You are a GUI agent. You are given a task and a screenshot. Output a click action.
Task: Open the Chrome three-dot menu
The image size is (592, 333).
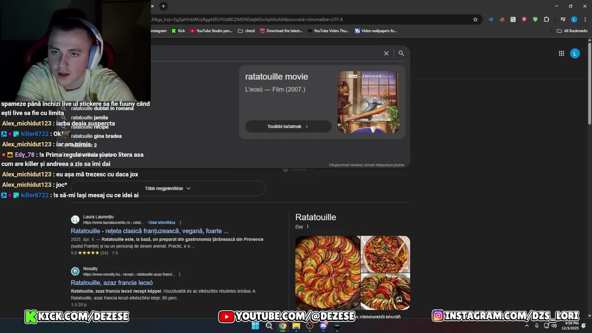tap(585, 19)
